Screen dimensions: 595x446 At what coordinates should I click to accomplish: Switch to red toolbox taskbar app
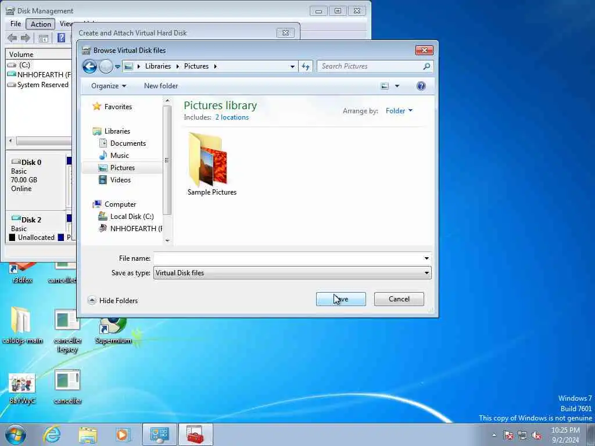[x=195, y=434]
